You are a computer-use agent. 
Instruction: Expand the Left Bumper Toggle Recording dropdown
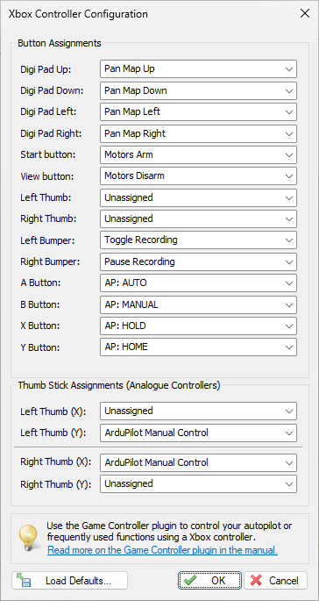[198, 240]
